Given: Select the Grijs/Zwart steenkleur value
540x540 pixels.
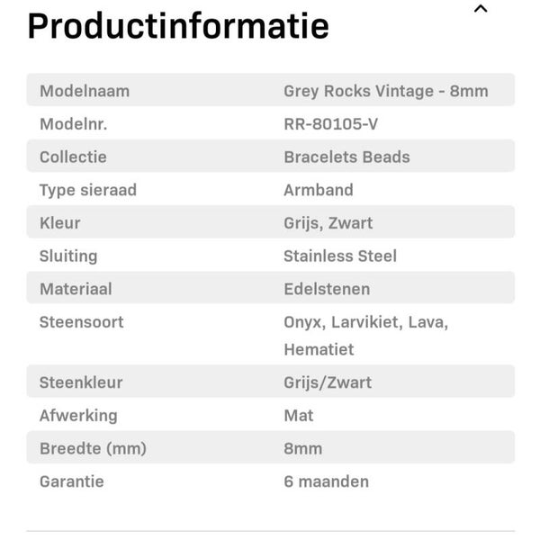Looking at the screenshot, I should (328, 382).
